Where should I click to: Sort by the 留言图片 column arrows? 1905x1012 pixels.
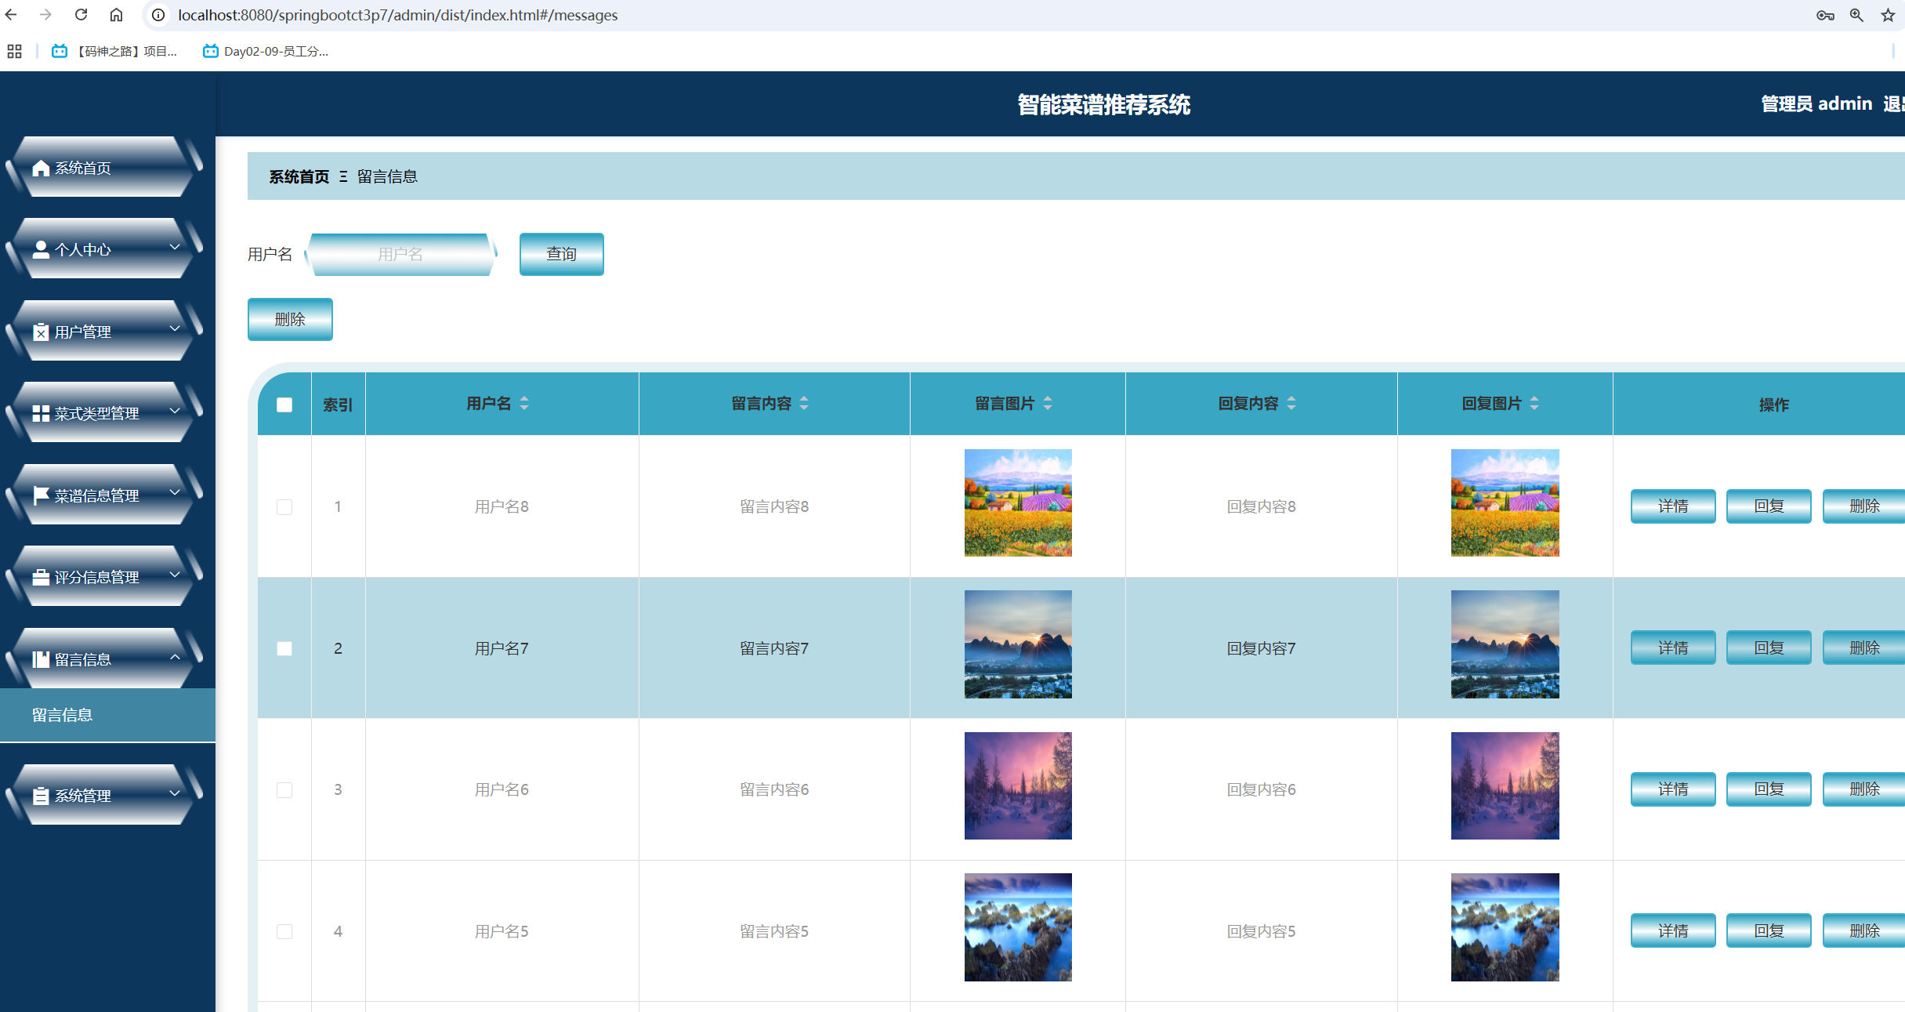coord(1048,404)
